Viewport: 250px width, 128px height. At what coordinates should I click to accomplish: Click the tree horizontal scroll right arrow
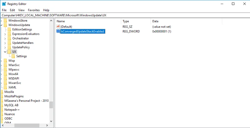point(47,125)
